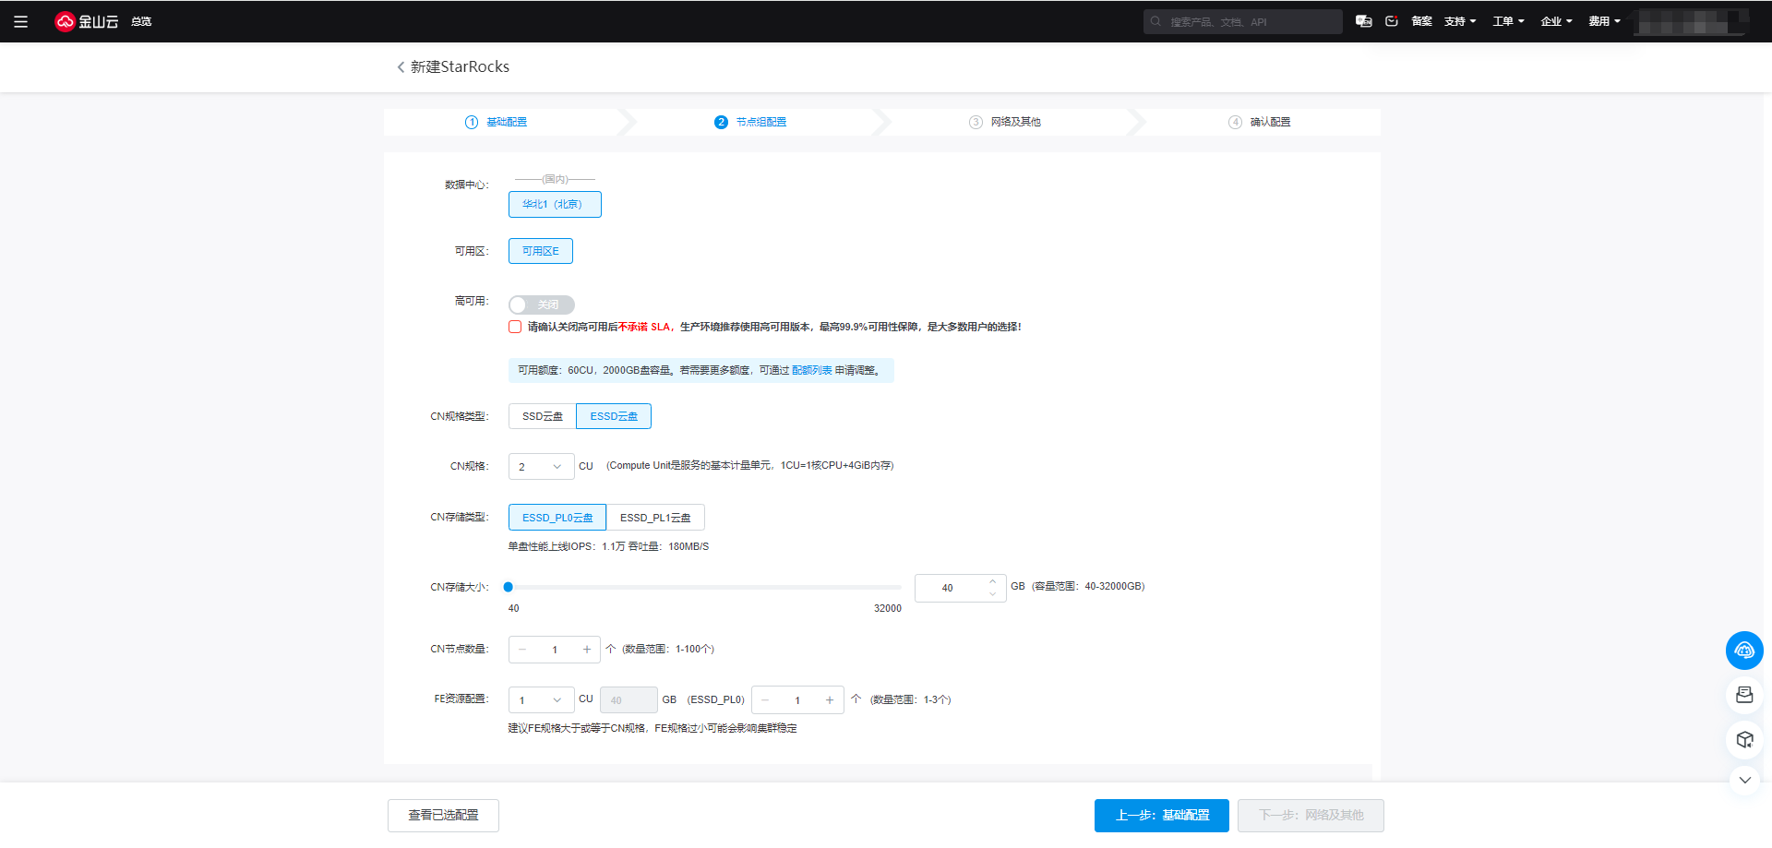Check the SLA confirmation checkbox
The height and width of the screenshot is (848, 1772).
coord(515,327)
